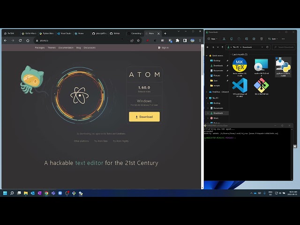The width and height of the screenshot is (300, 225).
Task: Select the Git installer file
Action: point(262,86)
